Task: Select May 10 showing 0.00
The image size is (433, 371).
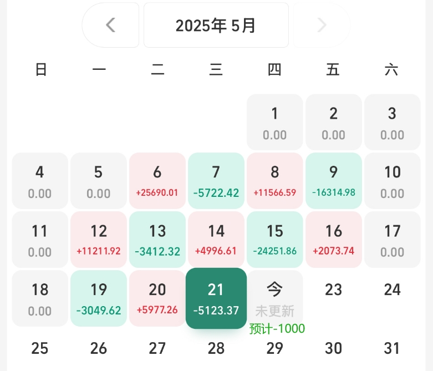Action: [393, 181]
